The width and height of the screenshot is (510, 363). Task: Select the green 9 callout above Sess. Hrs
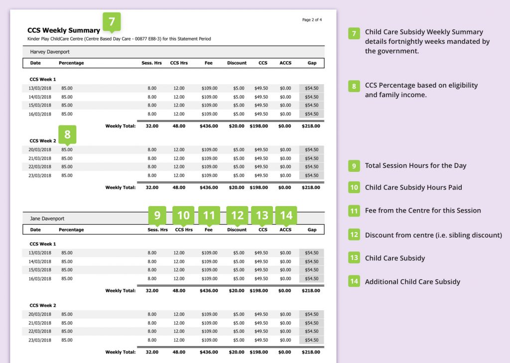pos(157,215)
